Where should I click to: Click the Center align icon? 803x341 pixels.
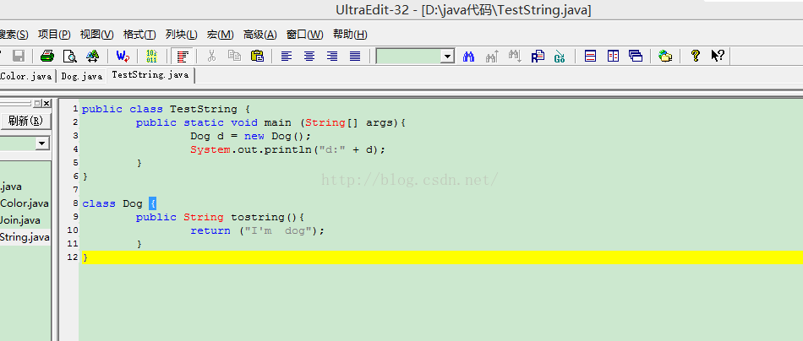click(309, 56)
